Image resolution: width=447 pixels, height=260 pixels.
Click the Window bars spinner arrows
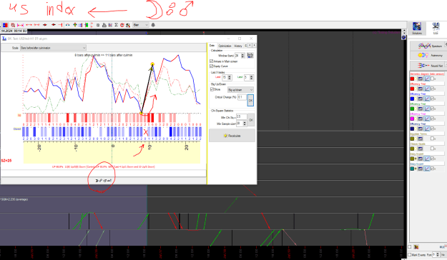click(242, 56)
